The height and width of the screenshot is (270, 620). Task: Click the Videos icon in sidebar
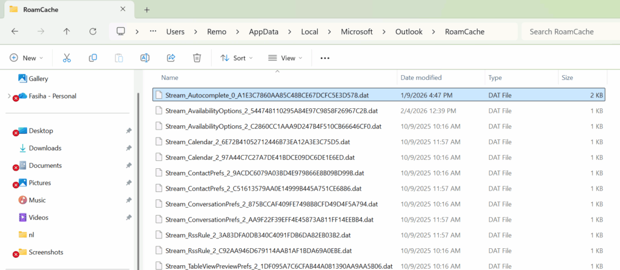click(x=22, y=217)
